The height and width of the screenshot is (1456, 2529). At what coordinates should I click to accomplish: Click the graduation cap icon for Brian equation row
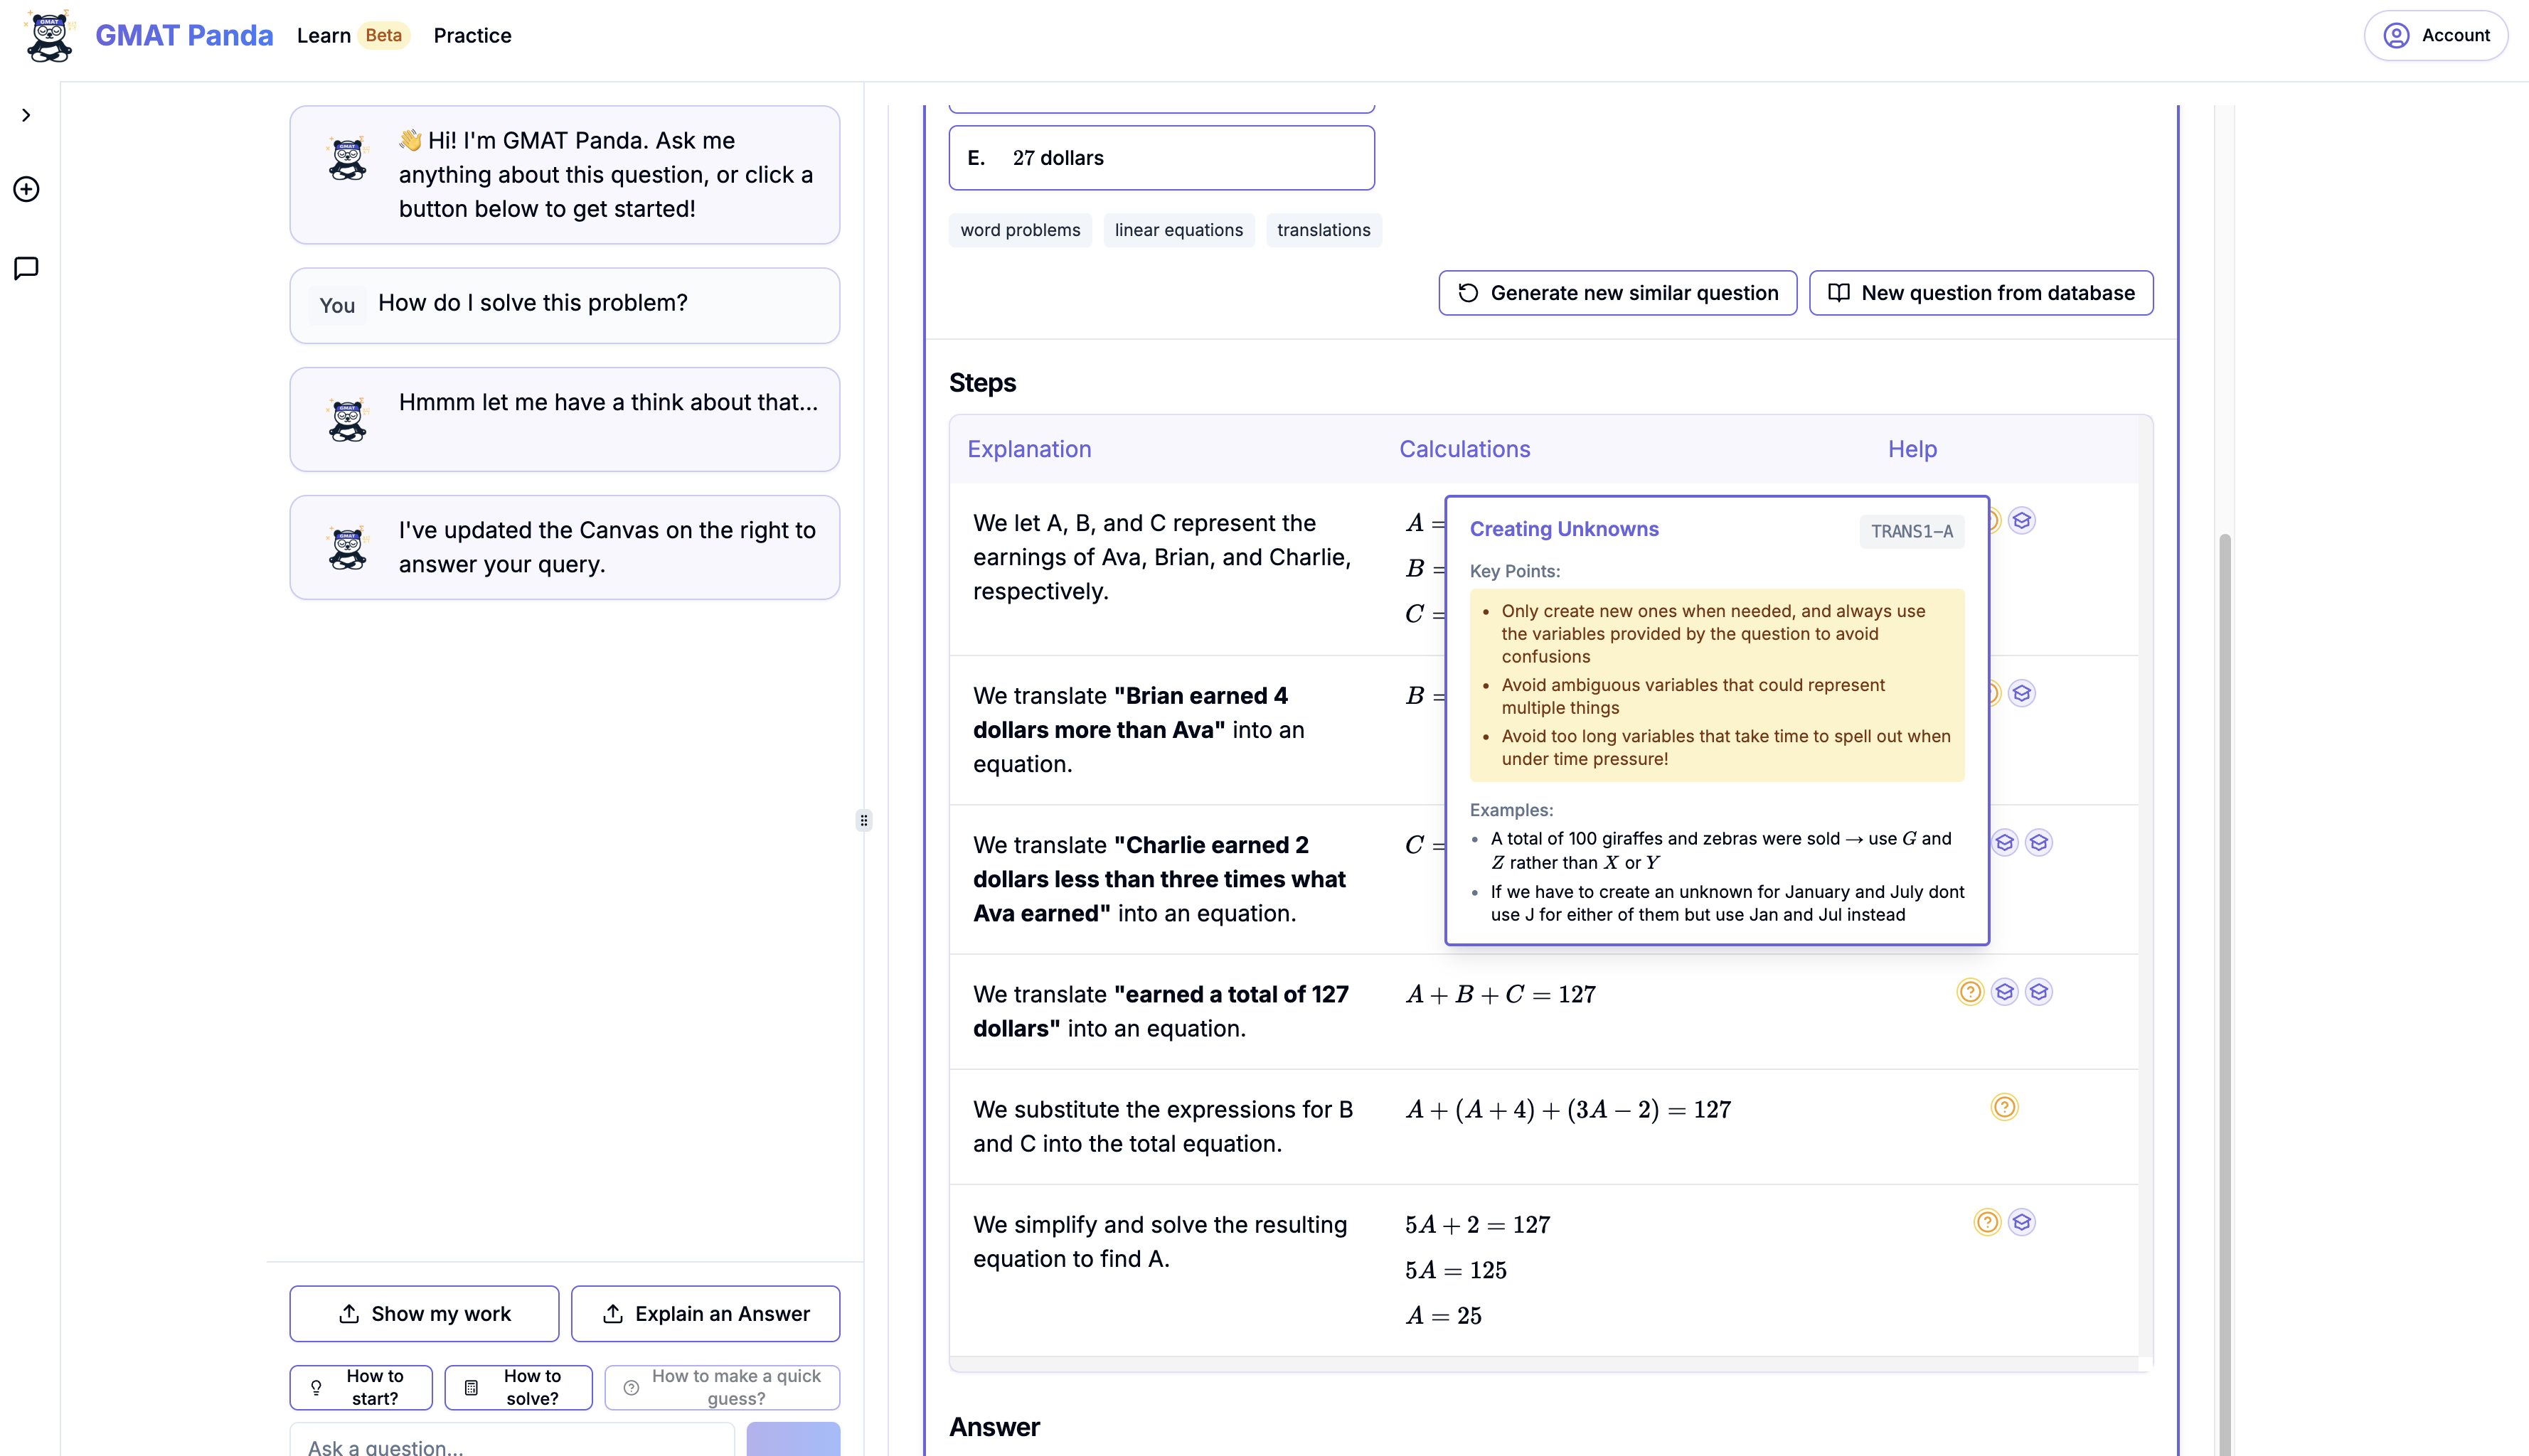[2022, 693]
